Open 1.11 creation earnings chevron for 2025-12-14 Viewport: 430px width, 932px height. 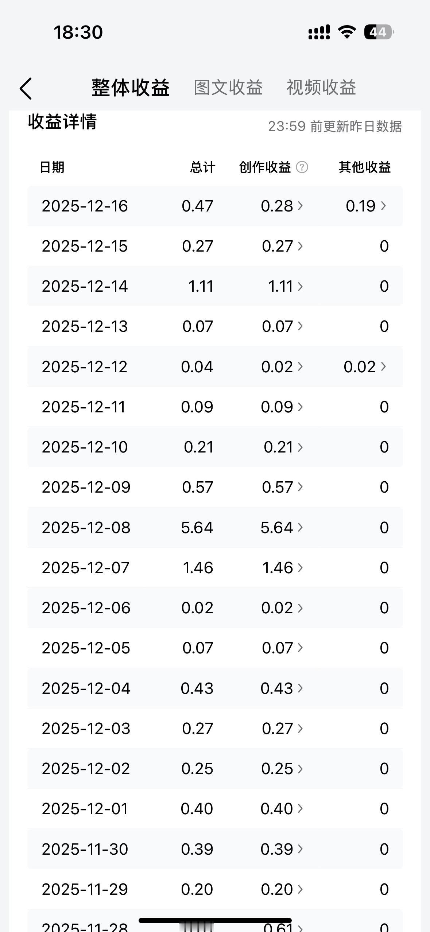click(300, 286)
